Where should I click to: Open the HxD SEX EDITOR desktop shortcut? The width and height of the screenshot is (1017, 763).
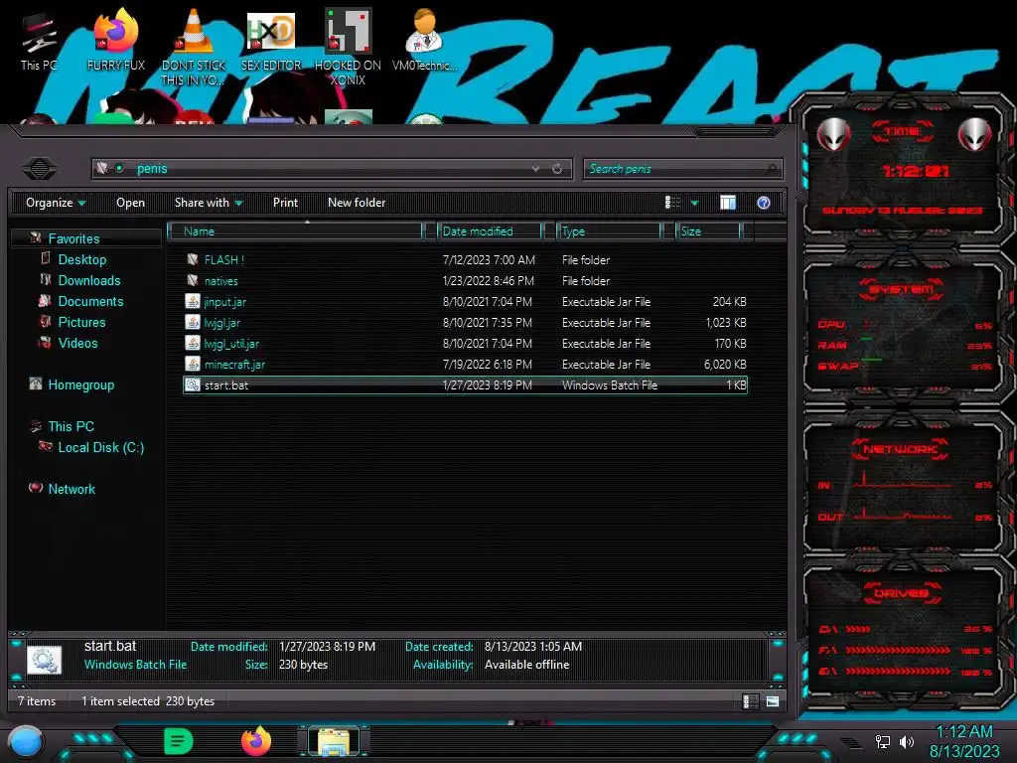click(271, 42)
